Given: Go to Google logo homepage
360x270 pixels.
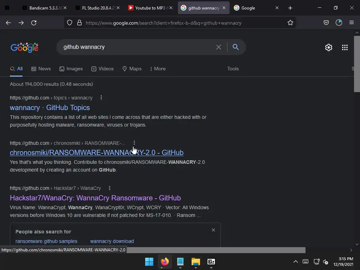Looking at the screenshot, I should pos(25,47).
